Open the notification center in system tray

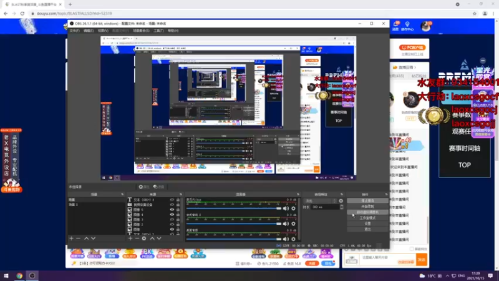490,276
